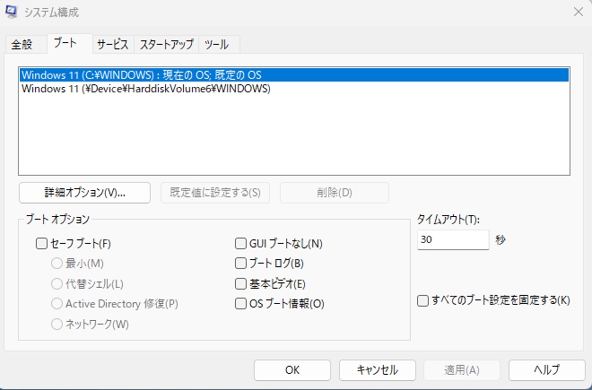This screenshot has width=592, height=390.
Task: Open 詳細オプション advanced boot settings
Action: [84, 193]
